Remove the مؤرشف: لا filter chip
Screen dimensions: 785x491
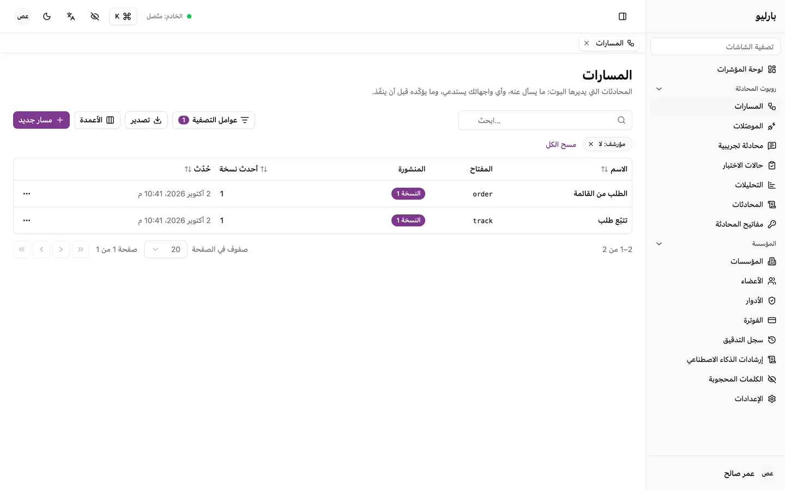click(591, 144)
